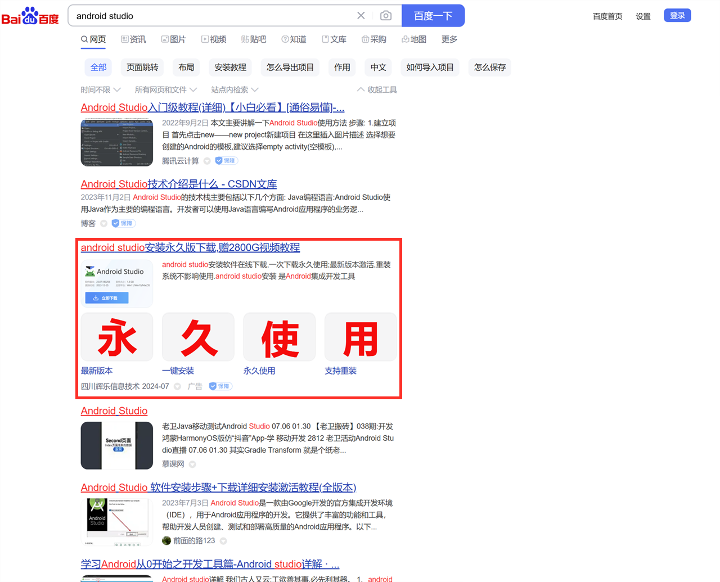
Task: Select the 中文 filter chip
Action: 378,67
